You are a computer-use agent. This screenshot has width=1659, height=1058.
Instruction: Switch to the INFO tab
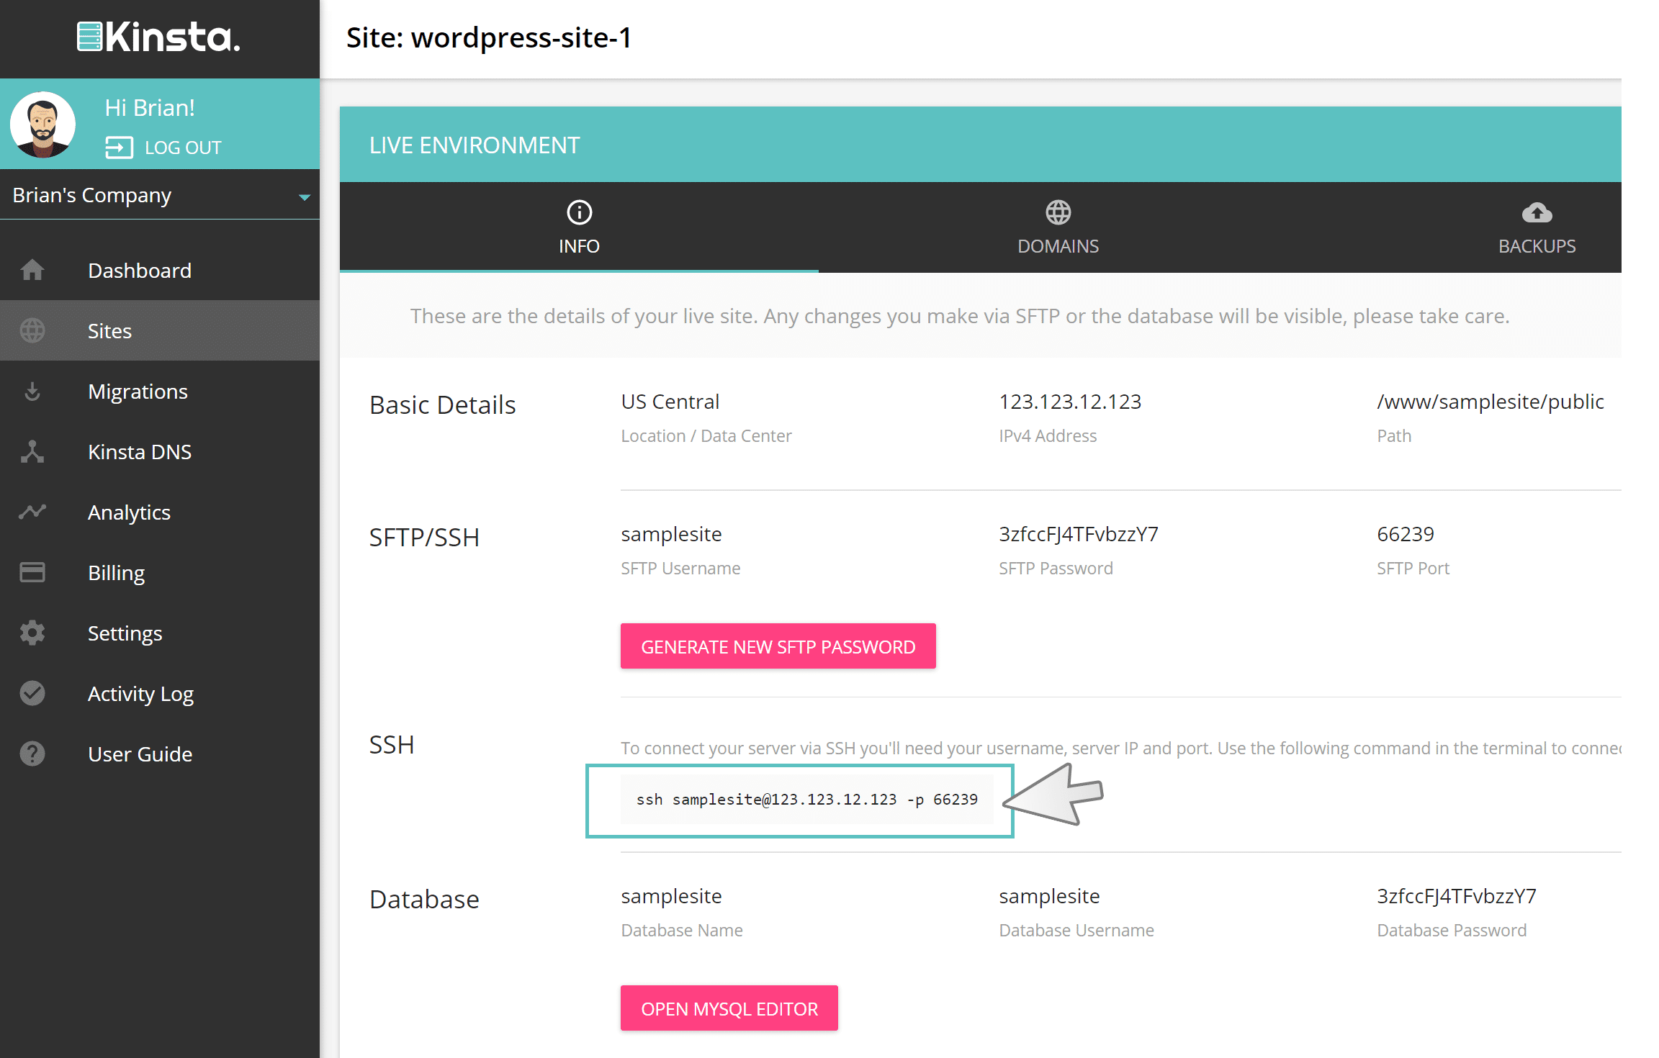click(x=579, y=227)
